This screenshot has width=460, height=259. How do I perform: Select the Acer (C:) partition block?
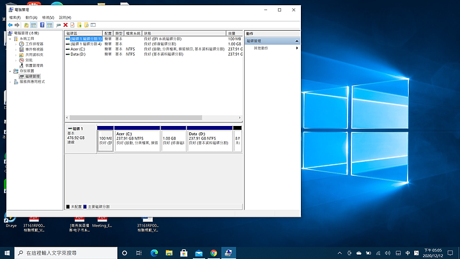pyautogui.click(x=137, y=139)
